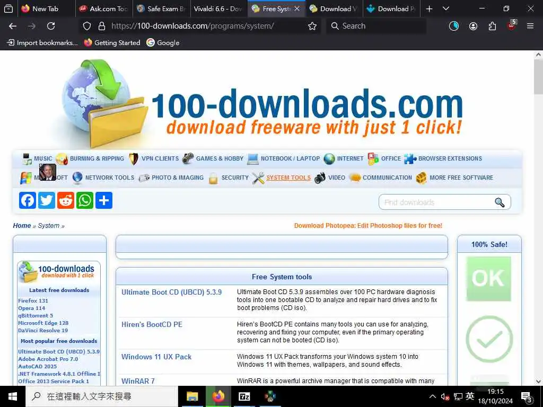Screen dimensions: 543x407
Task: Reload the page with the refresh icon
Action: [51, 26]
